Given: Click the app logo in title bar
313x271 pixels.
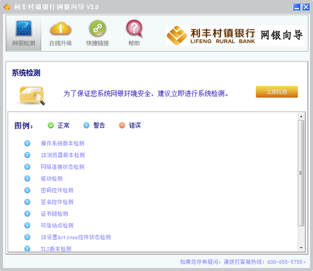Looking at the screenshot, I should point(7,7).
